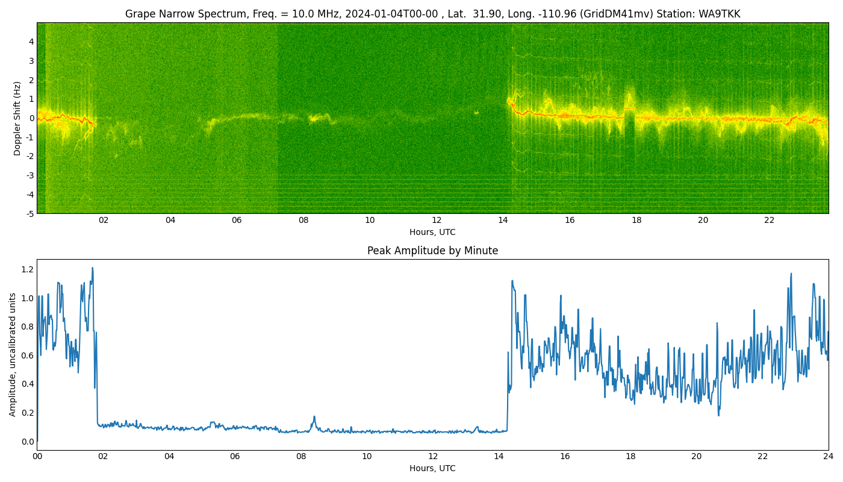Click the amplitude dip near hour 20.5
The width and height of the screenshot is (843, 482).
718,412
